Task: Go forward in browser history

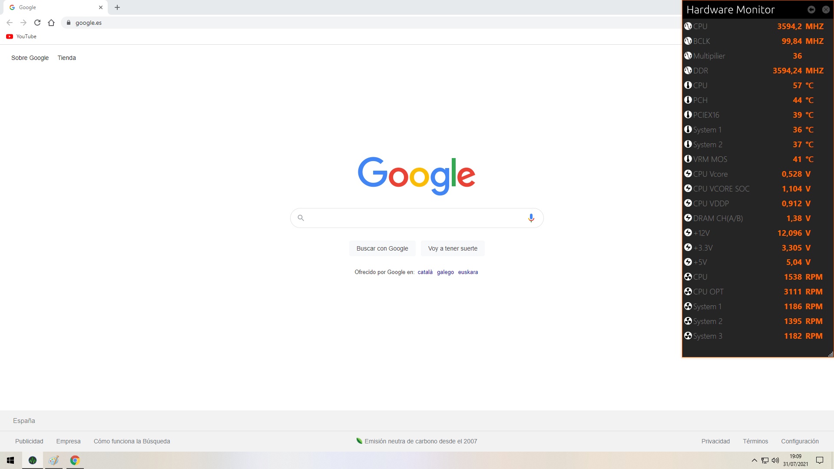Action: point(23,23)
